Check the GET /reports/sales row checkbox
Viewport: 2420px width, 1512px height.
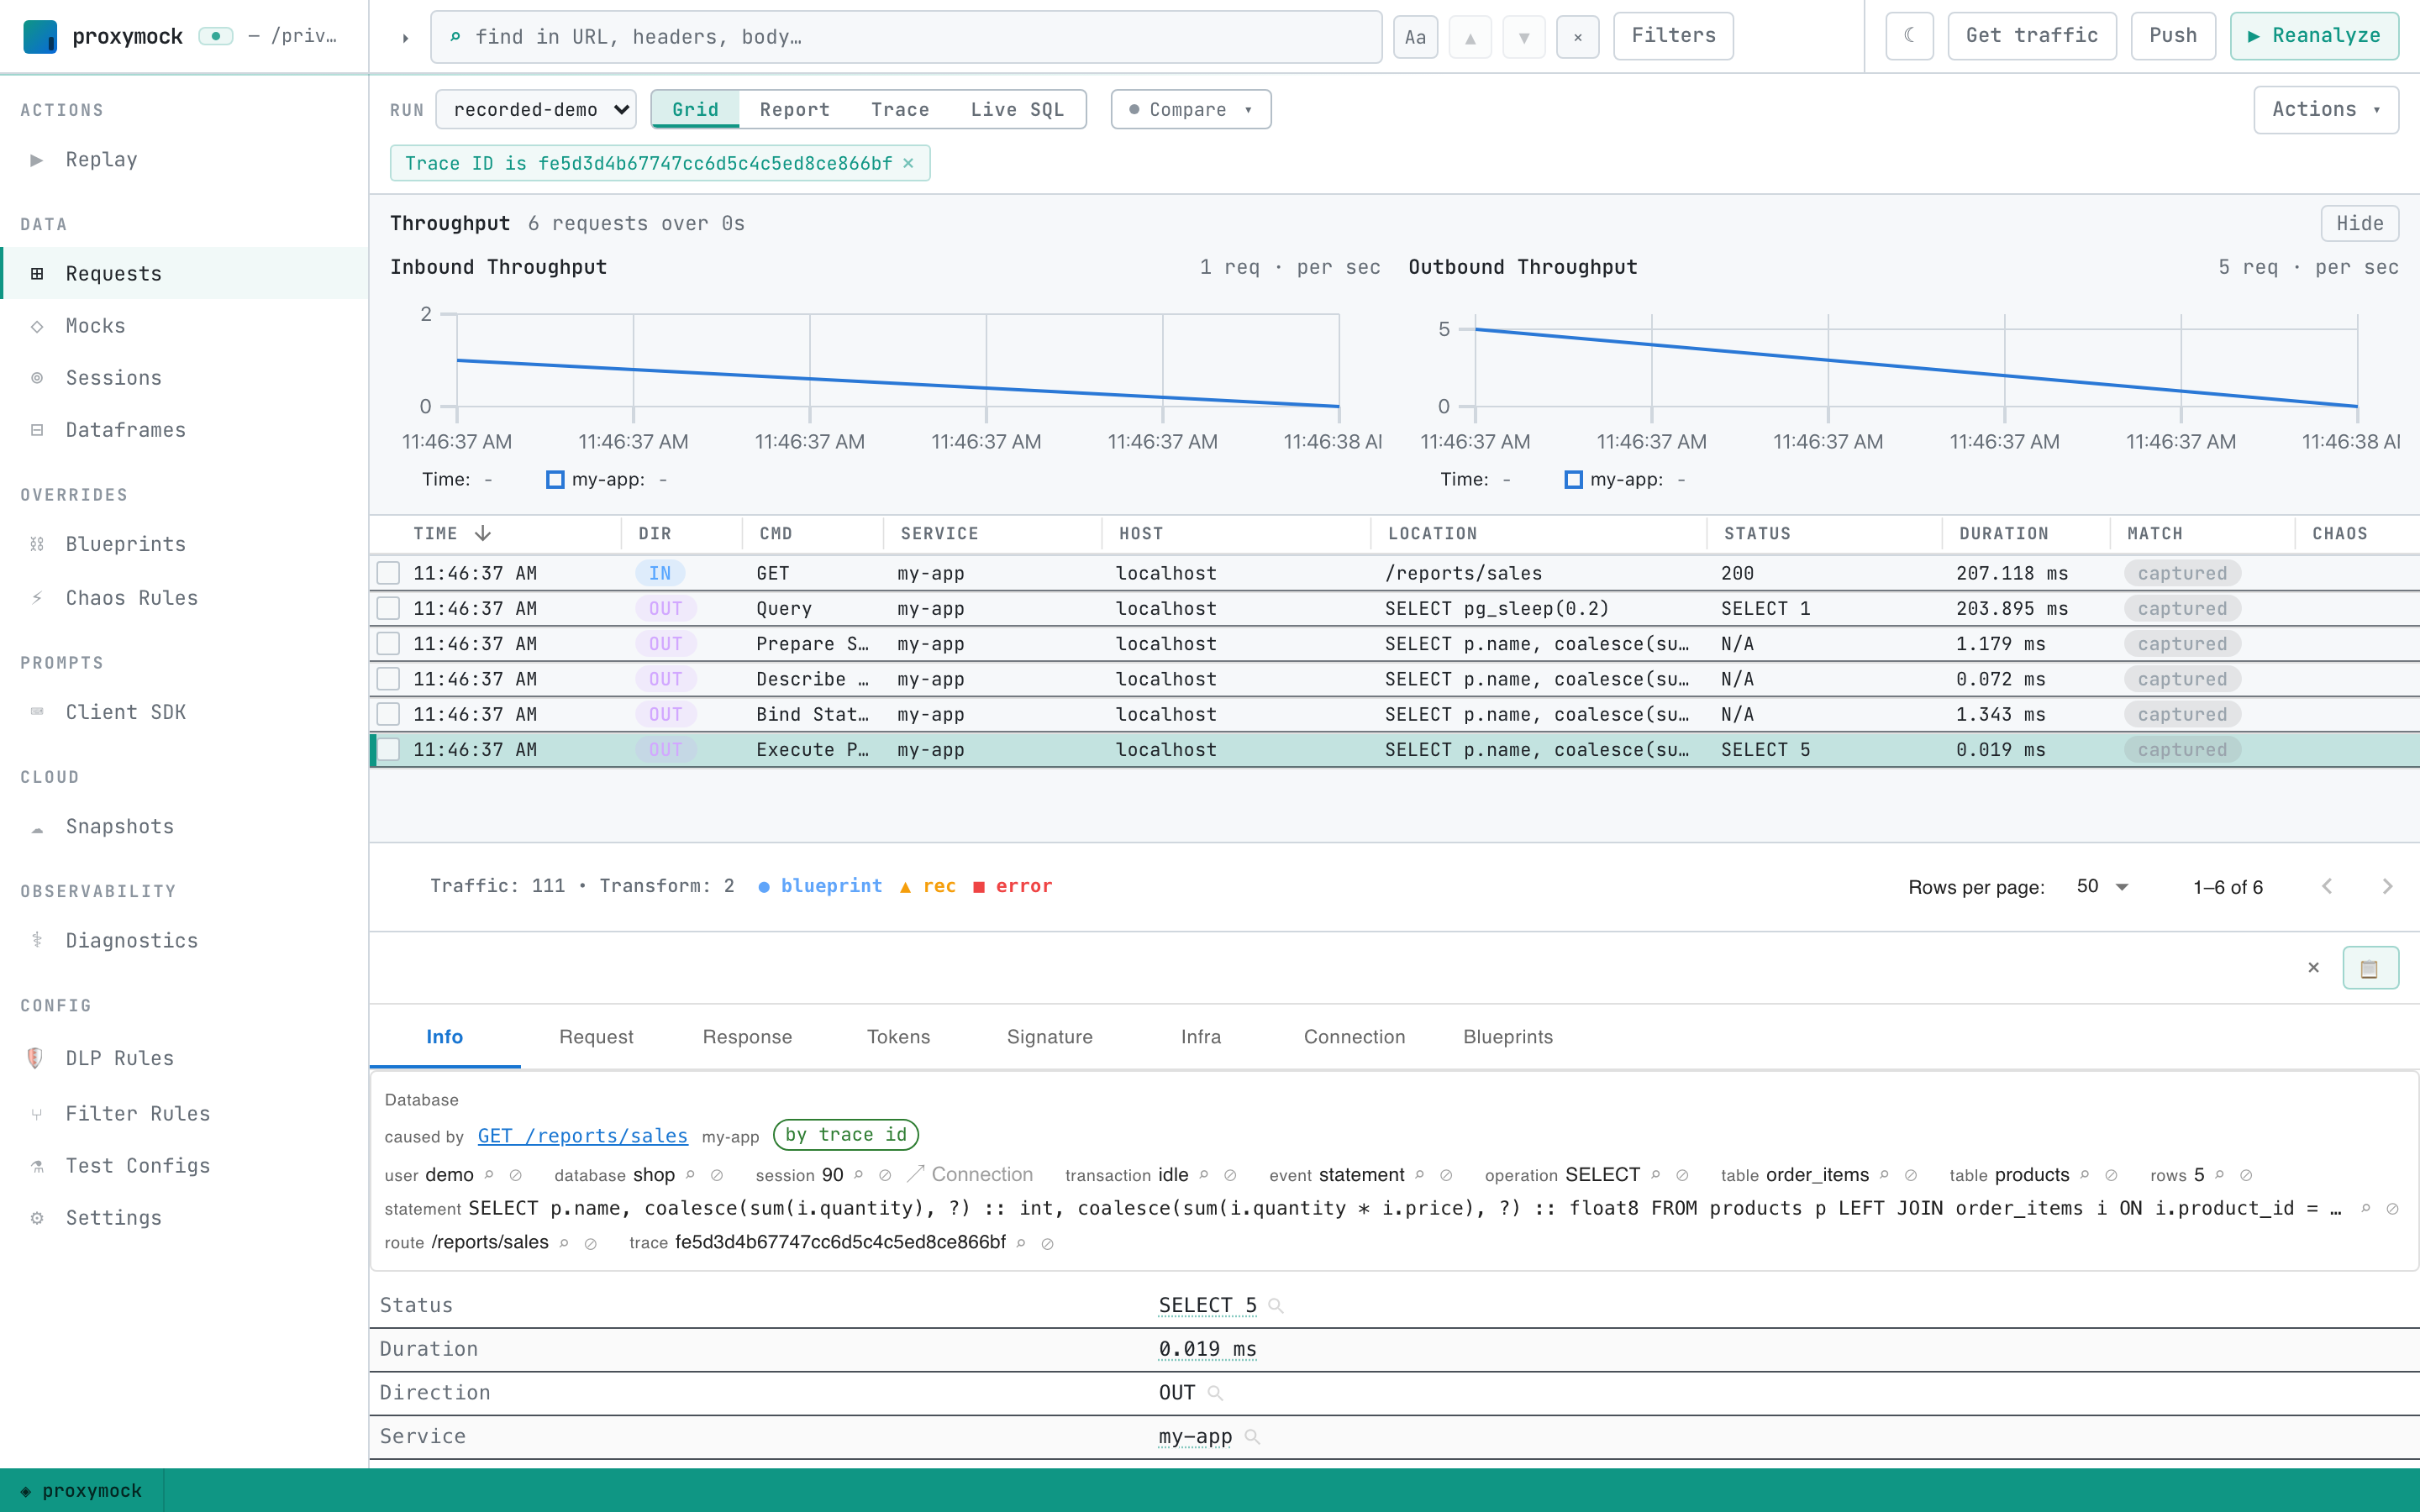point(388,573)
